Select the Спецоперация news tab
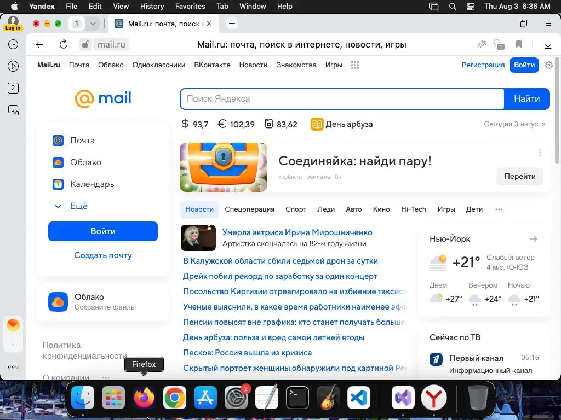 coord(249,209)
